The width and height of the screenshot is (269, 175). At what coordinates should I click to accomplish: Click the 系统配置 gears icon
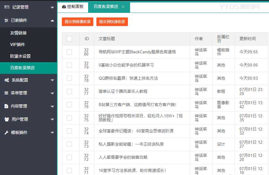6,80
